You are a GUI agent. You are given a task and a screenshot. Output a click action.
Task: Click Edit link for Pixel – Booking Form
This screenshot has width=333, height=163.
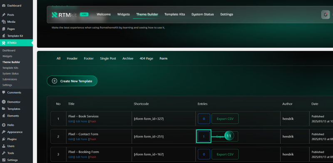point(70,157)
